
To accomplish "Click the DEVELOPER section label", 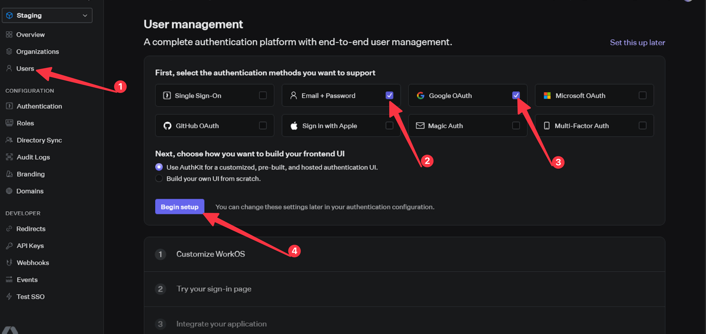I will [23, 213].
